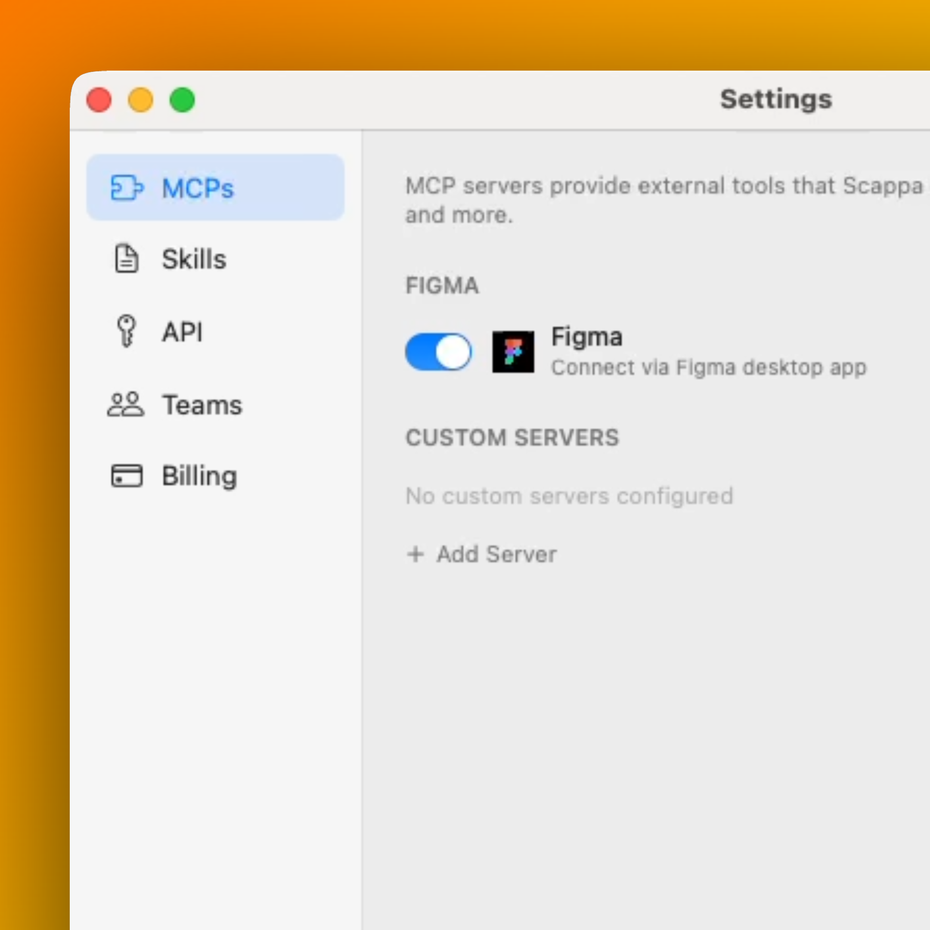
Task: Toggle Figma desktop app integration off
Action: (438, 351)
